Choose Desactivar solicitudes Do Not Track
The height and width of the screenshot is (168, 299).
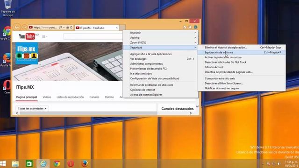(242, 62)
